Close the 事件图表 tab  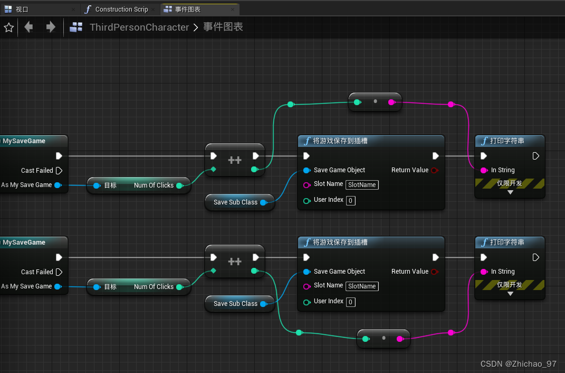point(233,10)
